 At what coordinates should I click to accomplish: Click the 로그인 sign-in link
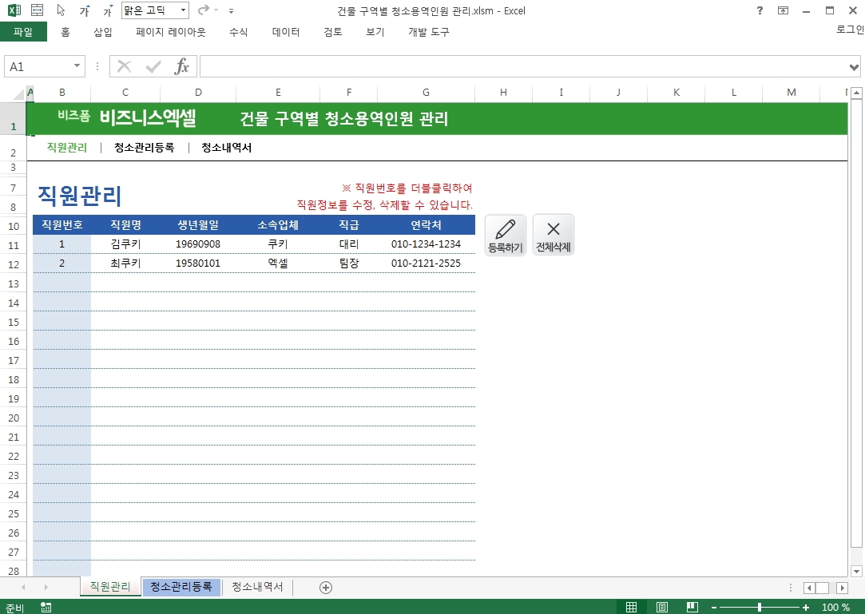click(850, 30)
